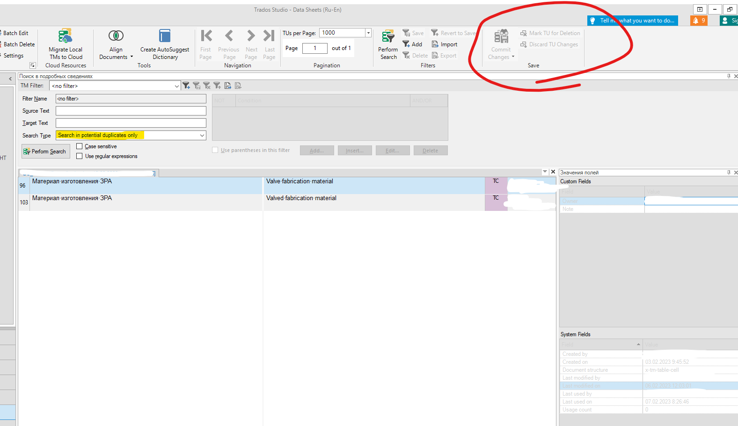The width and height of the screenshot is (738, 426).
Task: Click Delete filter in the ribbon
Action: (415, 56)
